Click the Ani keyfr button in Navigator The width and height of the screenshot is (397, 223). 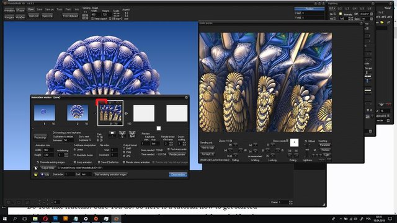point(207,154)
